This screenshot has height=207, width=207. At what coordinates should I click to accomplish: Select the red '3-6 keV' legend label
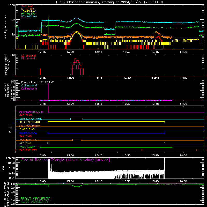coord(27,6)
